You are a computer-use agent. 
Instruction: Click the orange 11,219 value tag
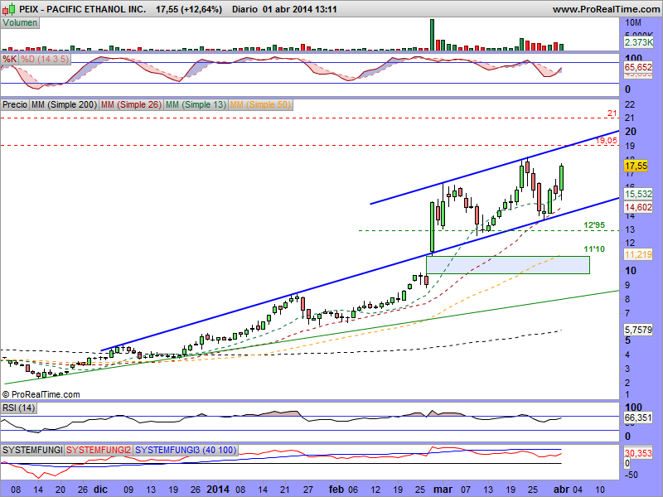pyautogui.click(x=638, y=254)
